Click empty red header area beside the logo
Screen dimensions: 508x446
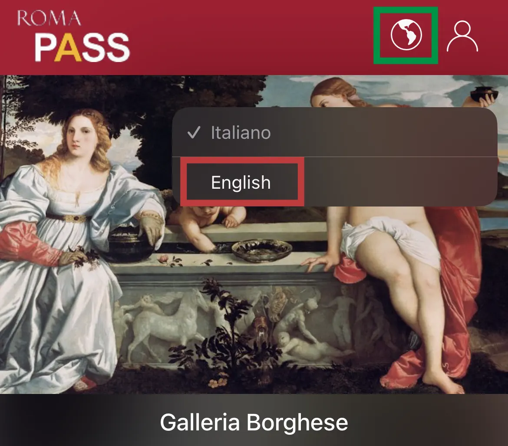coord(253,36)
